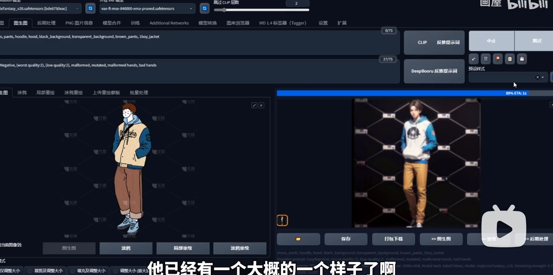Switch to the 上传重绘蒙版 sub-tab

click(x=106, y=93)
